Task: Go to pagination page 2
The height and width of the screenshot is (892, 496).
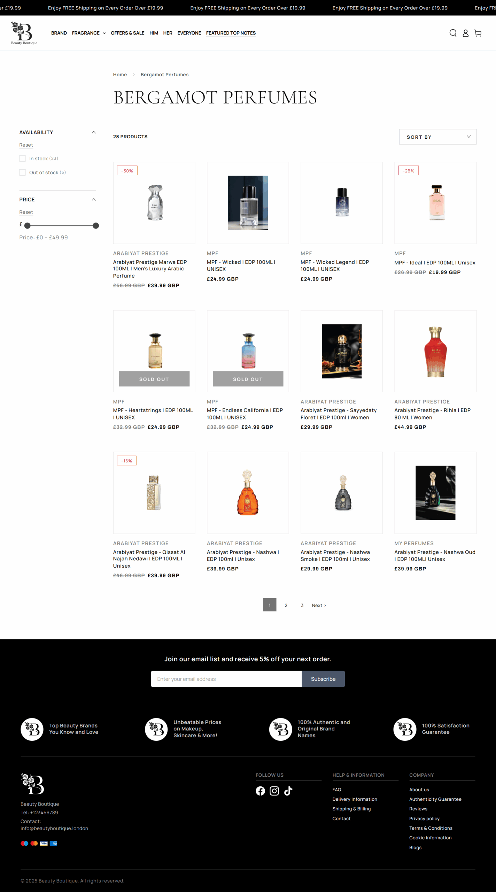Action: click(x=286, y=605)
